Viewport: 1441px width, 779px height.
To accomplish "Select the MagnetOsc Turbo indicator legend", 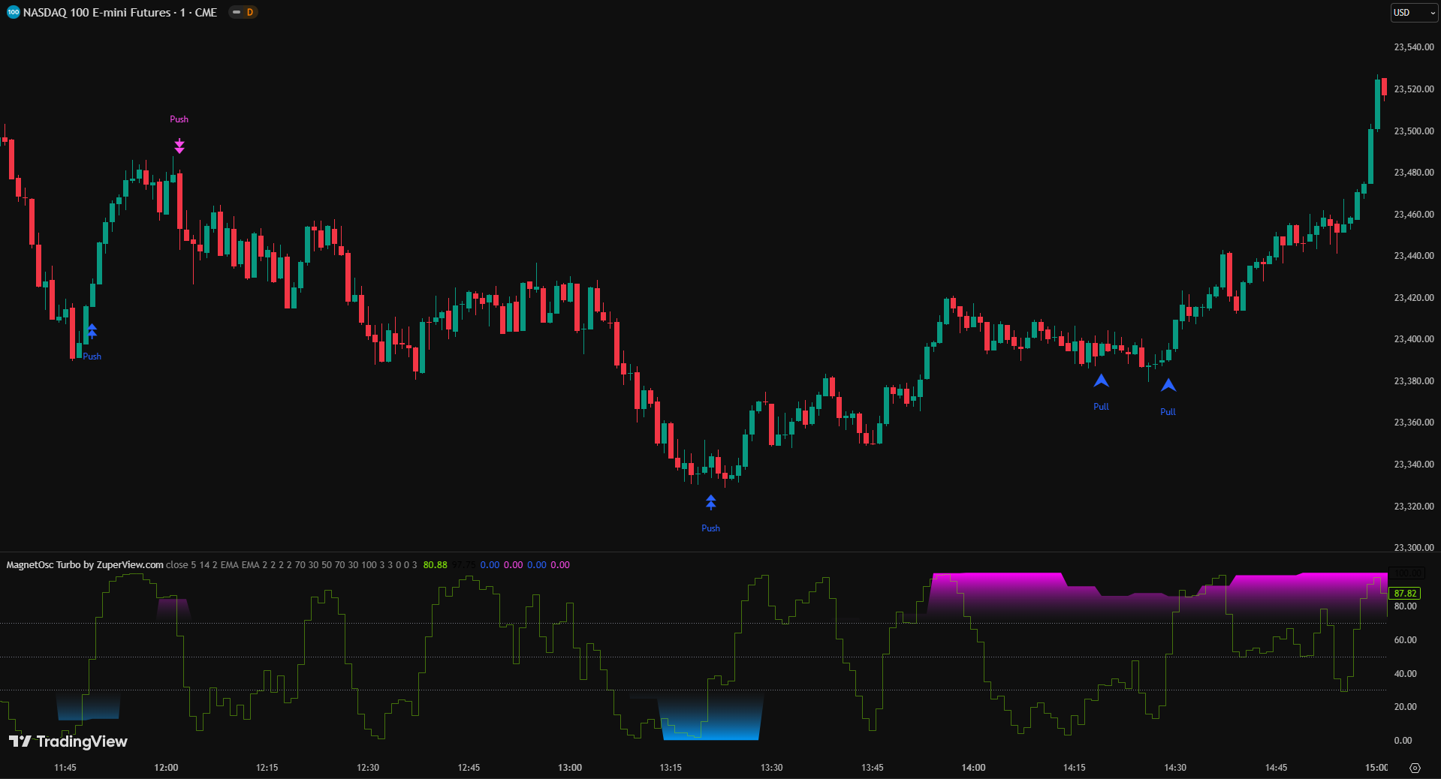I will 85,565.
